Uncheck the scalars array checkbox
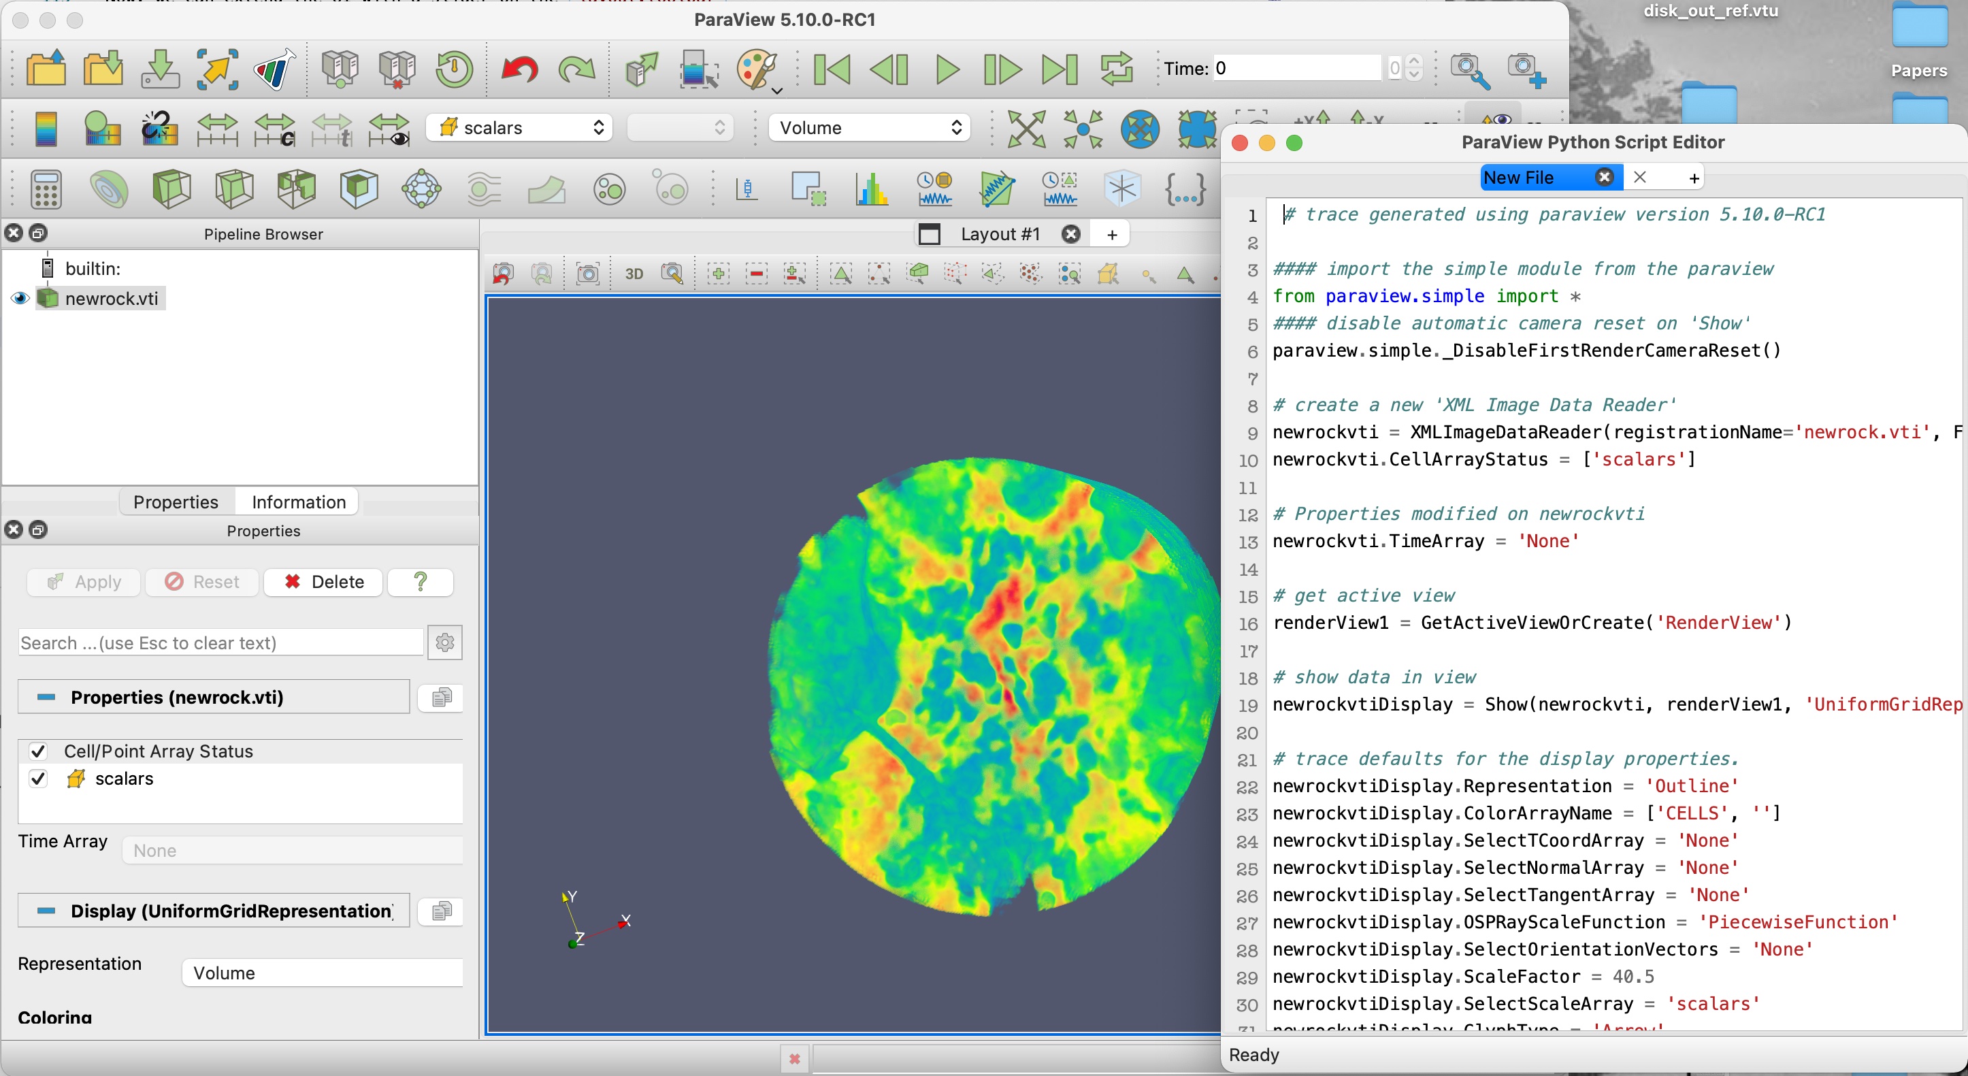Image resolution: width=1968 pixels, height=1076 pixels. click(38, 779)
